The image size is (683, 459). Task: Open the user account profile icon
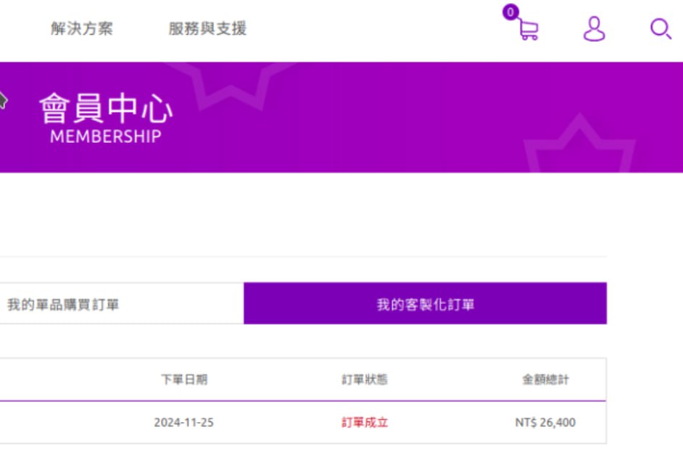[594, 29]
